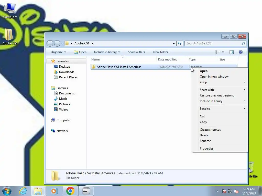Launch Internet Explorer from taskbar
The width and height of the screenshot is (262, 196).
[x=23, y=191]
